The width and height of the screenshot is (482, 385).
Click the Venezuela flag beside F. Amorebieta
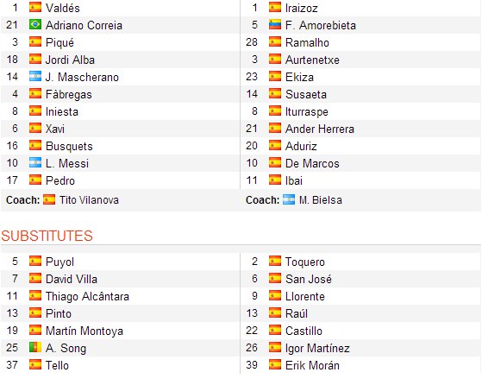click(x=275, y=25)
